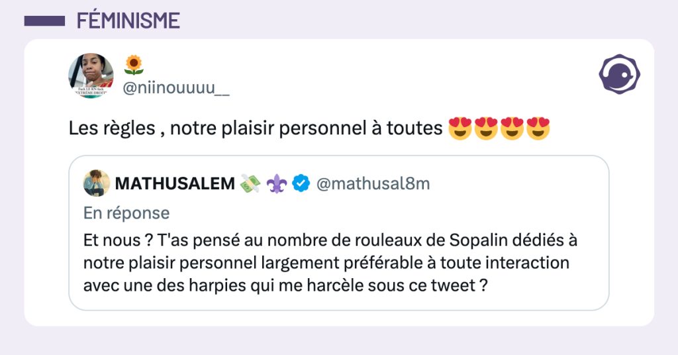Click the blue verified badge
Image resolution: width=678 pixels, height=355 pixels.
[x=301, y=183]
